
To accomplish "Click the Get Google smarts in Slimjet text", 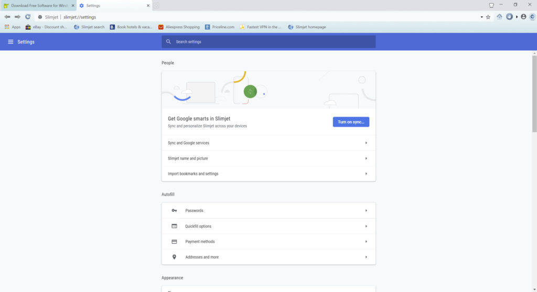I will 199,119.
